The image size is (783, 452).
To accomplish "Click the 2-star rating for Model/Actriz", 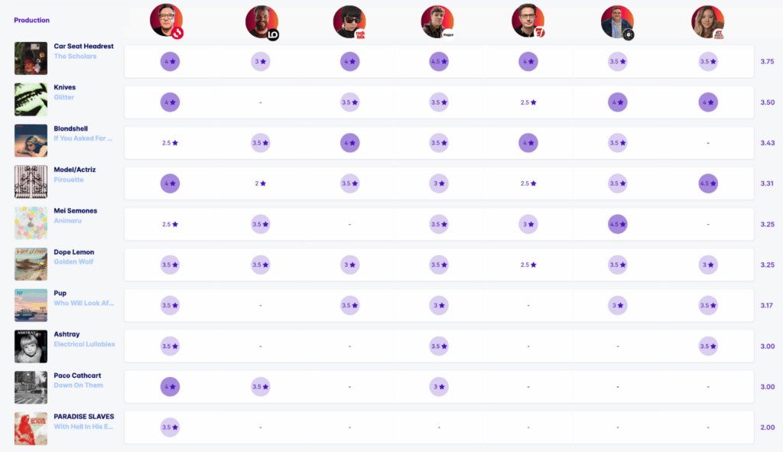I will point(261,184).
